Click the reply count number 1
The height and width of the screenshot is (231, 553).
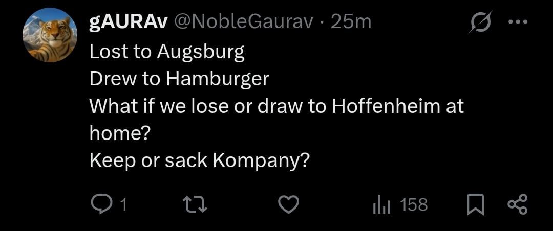pos(122,205)
